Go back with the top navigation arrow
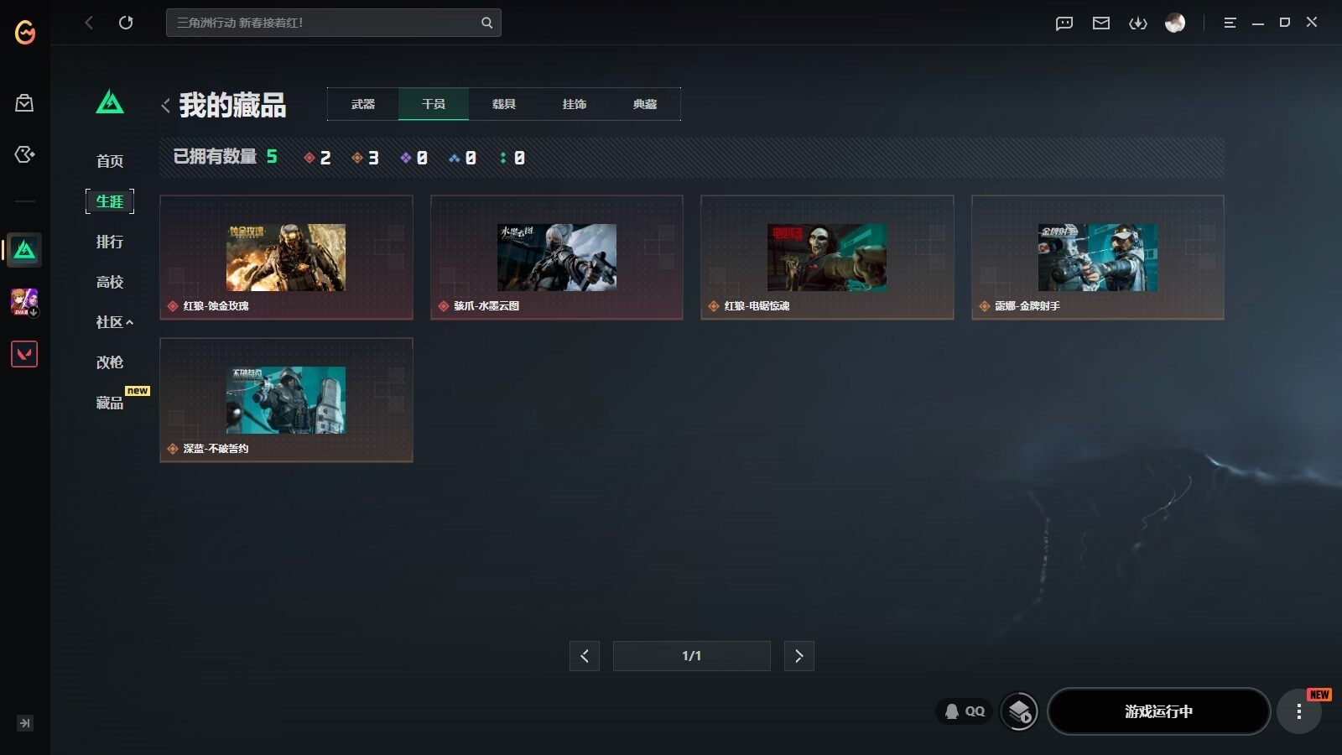Viewport: 1342px width, 755px height. click(89, 23)
